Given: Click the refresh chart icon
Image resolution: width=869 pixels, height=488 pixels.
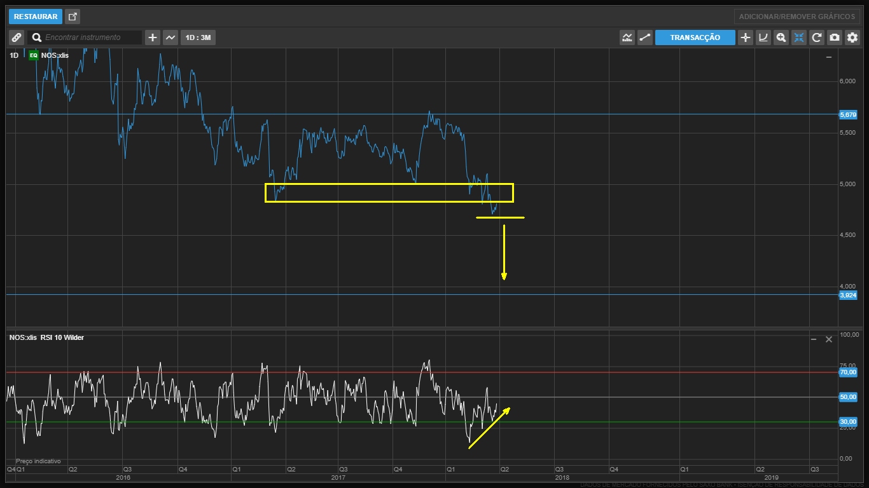Looking at the screenshot, I should tap(817, 37).
